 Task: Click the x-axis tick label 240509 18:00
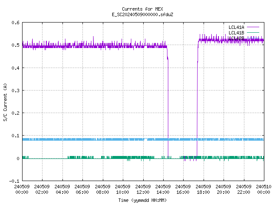click(x=203, y=189)
